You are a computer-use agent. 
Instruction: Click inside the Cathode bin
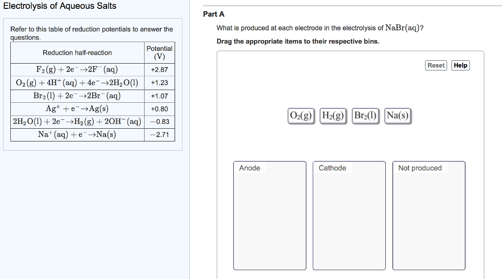349,220
